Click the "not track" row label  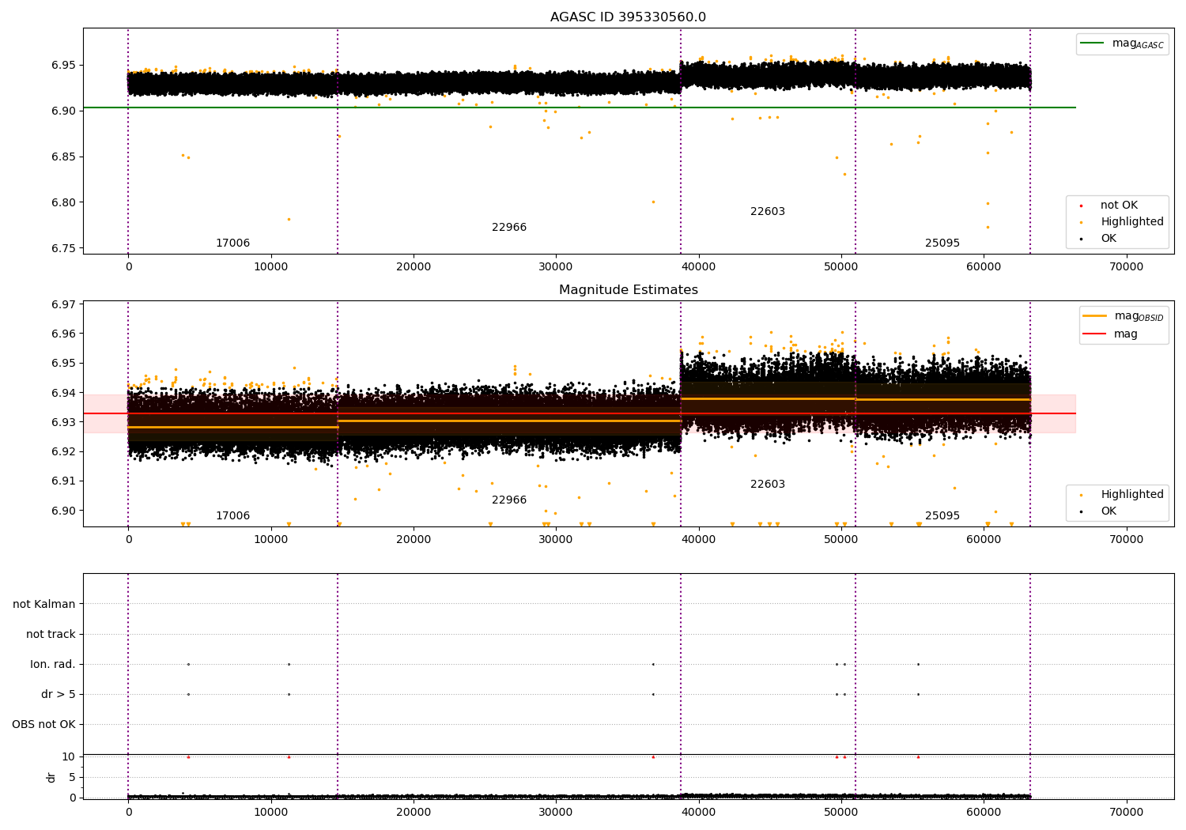(51, 635)
